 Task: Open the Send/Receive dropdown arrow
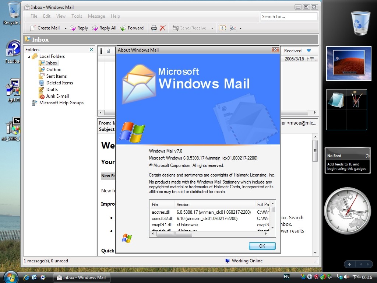point(212,28)
